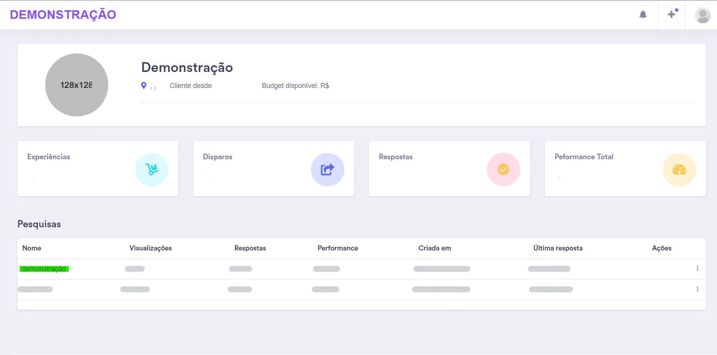
Task: Open the user avatar menu
Action: tap(702, 15)
